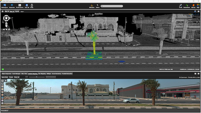Expand the View dropdown

point(22,11)
